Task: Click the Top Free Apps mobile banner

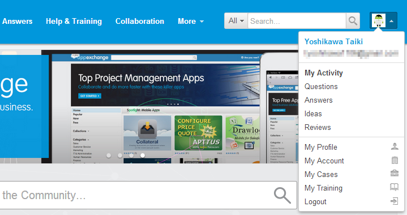Action: (x=283, y=103)
